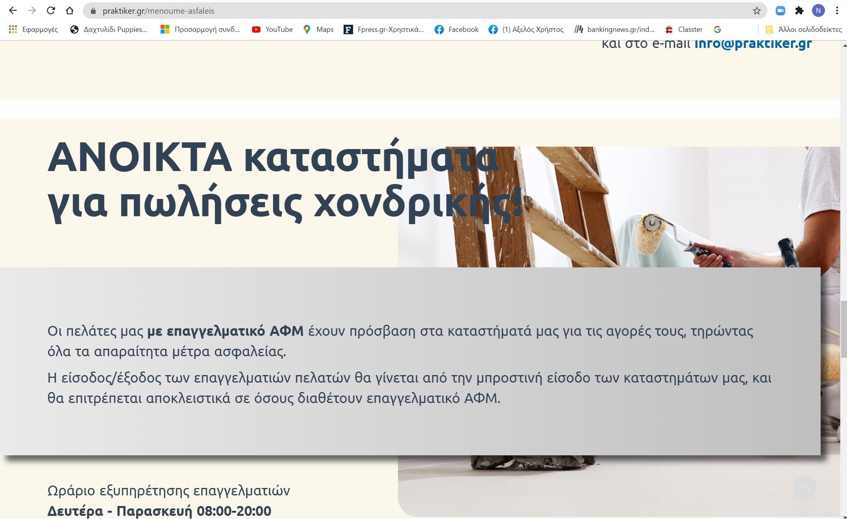This screenshot has height=519, width=847.
Task: Open the Classter bookmark
Action: pos(684,29)
